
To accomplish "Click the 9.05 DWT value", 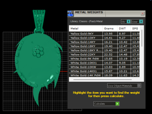I will point(122,63).
